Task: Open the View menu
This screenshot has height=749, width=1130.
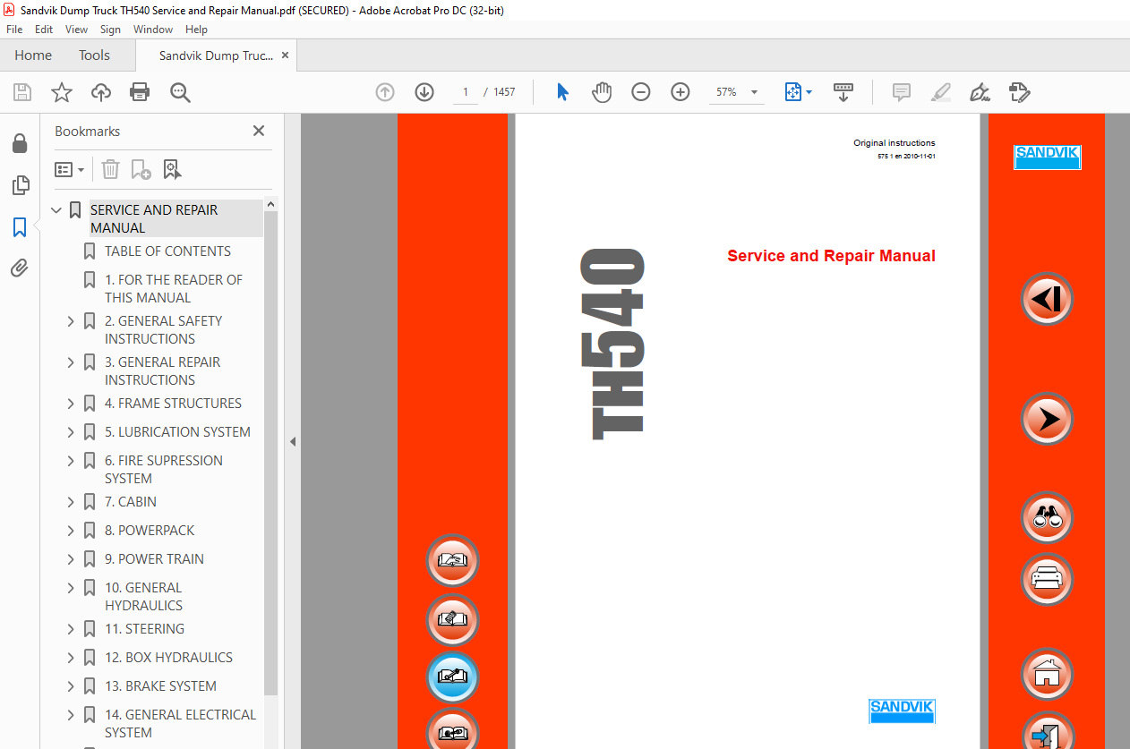Action: [x=77, y=30]
